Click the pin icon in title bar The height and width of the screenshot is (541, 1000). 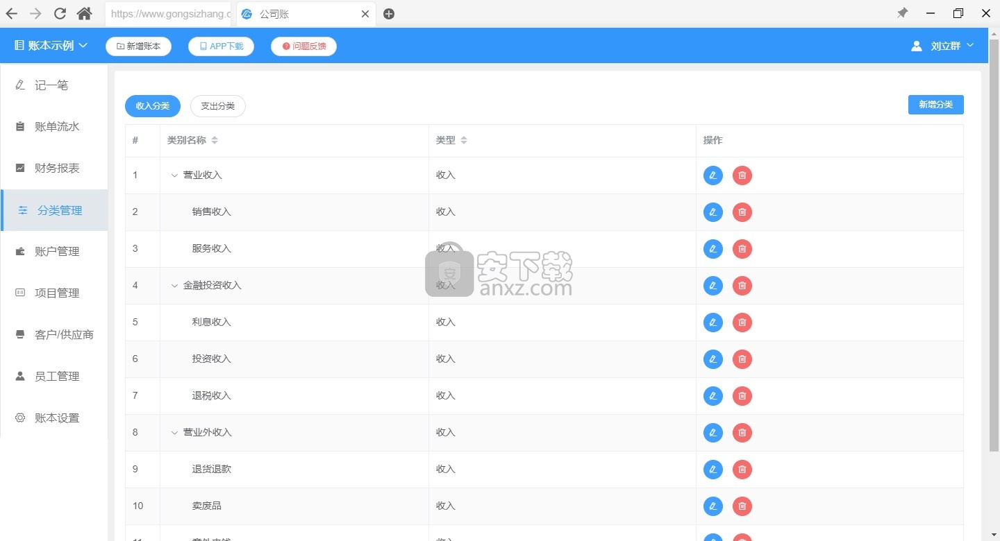902,13
